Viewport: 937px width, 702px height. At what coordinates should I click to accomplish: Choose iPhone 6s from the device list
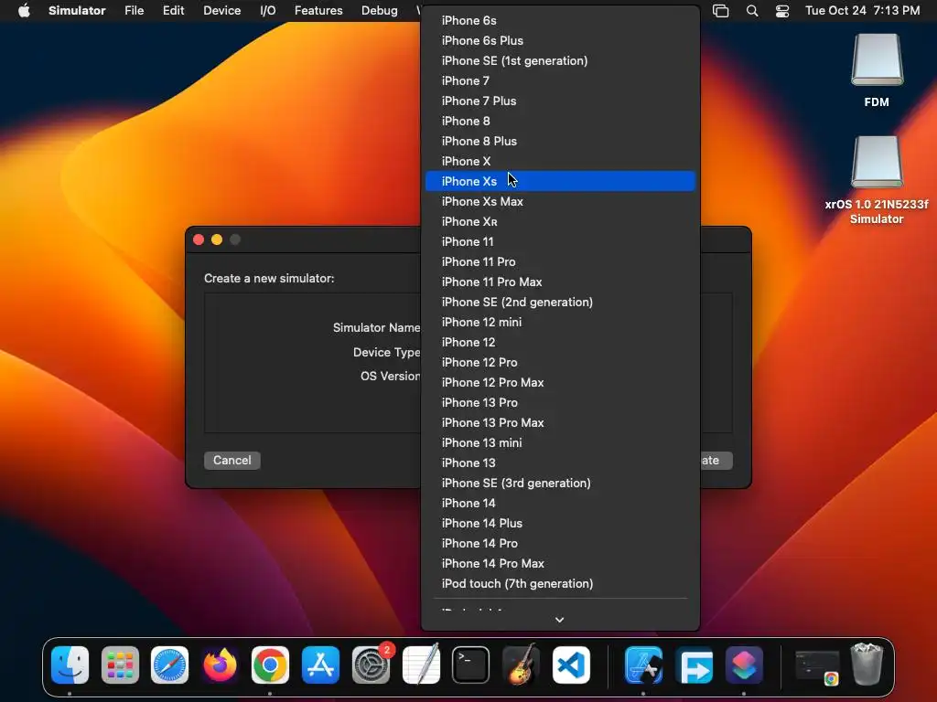tap(560, 20)
